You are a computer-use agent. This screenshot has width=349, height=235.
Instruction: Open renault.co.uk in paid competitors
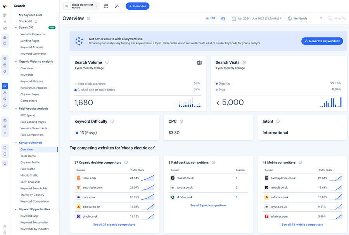pyautogui.click(x=185, y=178)
